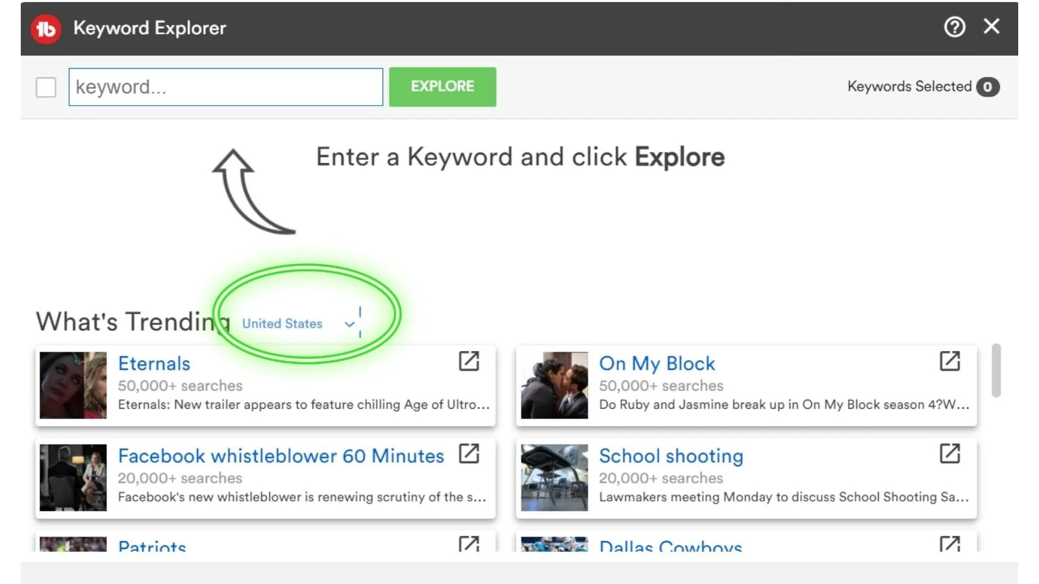Click the green EXPLORE button
The image size is (1039, 584).
point(442,86)
